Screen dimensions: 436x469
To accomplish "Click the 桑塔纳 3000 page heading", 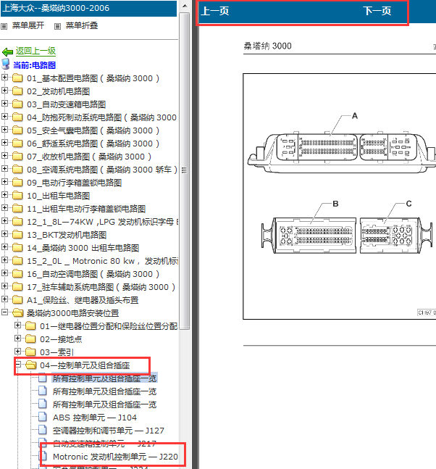I will tap(267, 46).
